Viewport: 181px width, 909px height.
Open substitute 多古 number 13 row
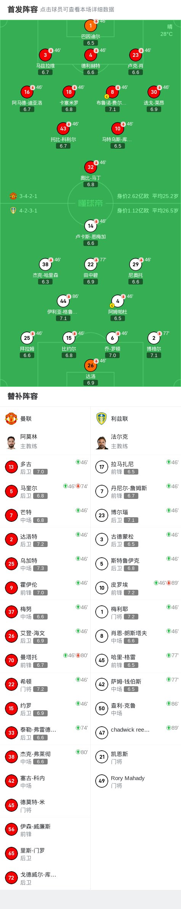[x=45, y=467]
